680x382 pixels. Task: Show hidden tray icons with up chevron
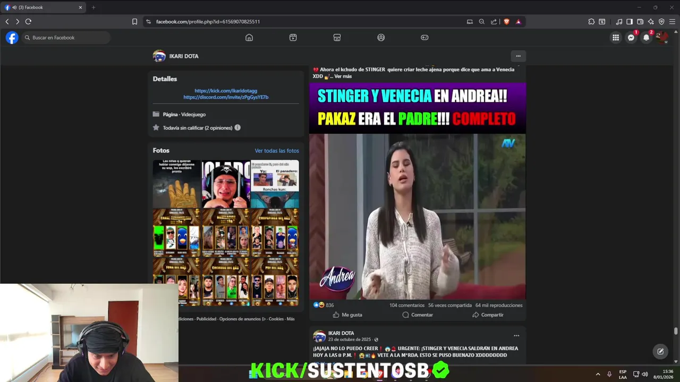click(x=598, y=374)
